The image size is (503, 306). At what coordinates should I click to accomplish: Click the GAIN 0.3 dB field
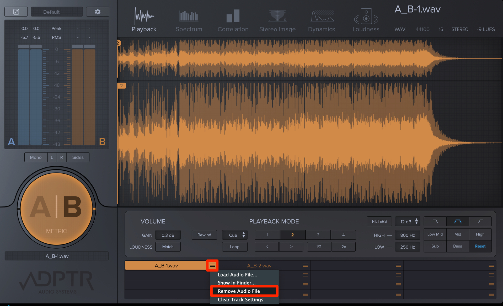pos(168,235)
